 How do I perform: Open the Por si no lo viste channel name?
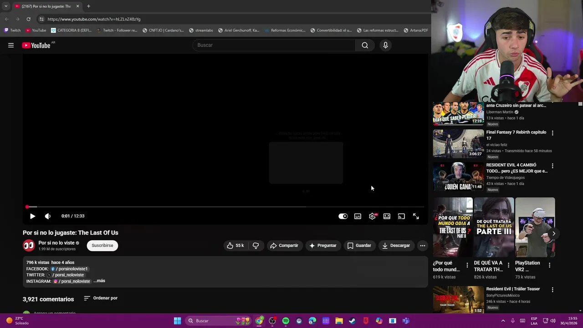pos(56,243)
